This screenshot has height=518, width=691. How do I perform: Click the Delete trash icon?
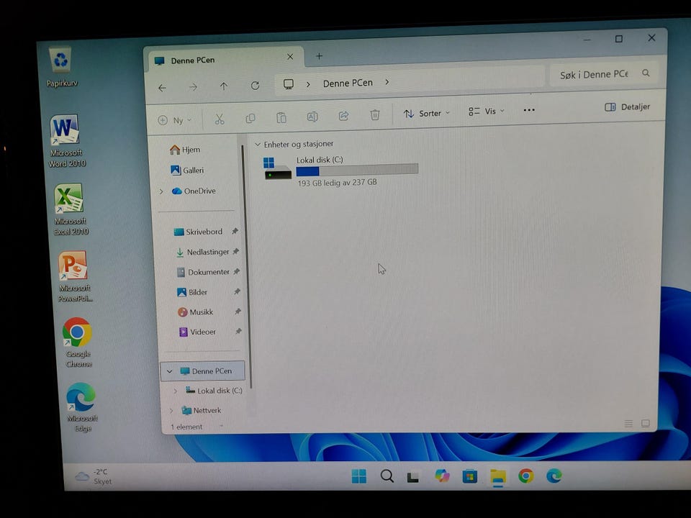(375, 115)
